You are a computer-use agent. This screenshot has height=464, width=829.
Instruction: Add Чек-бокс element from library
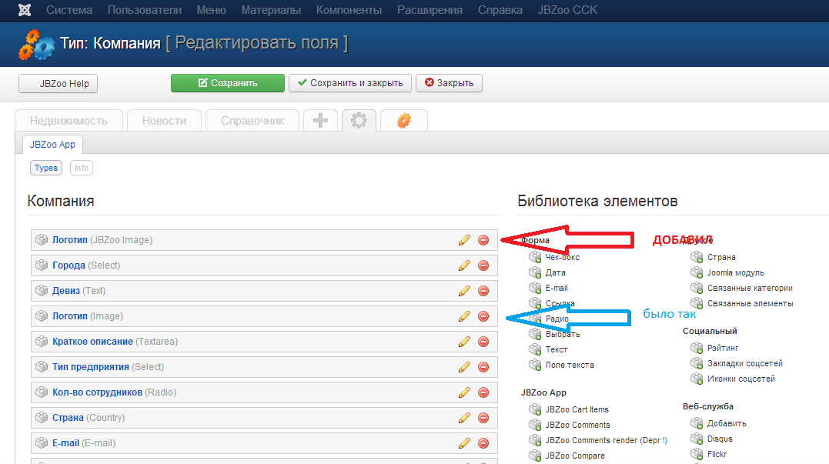[562, 257]
